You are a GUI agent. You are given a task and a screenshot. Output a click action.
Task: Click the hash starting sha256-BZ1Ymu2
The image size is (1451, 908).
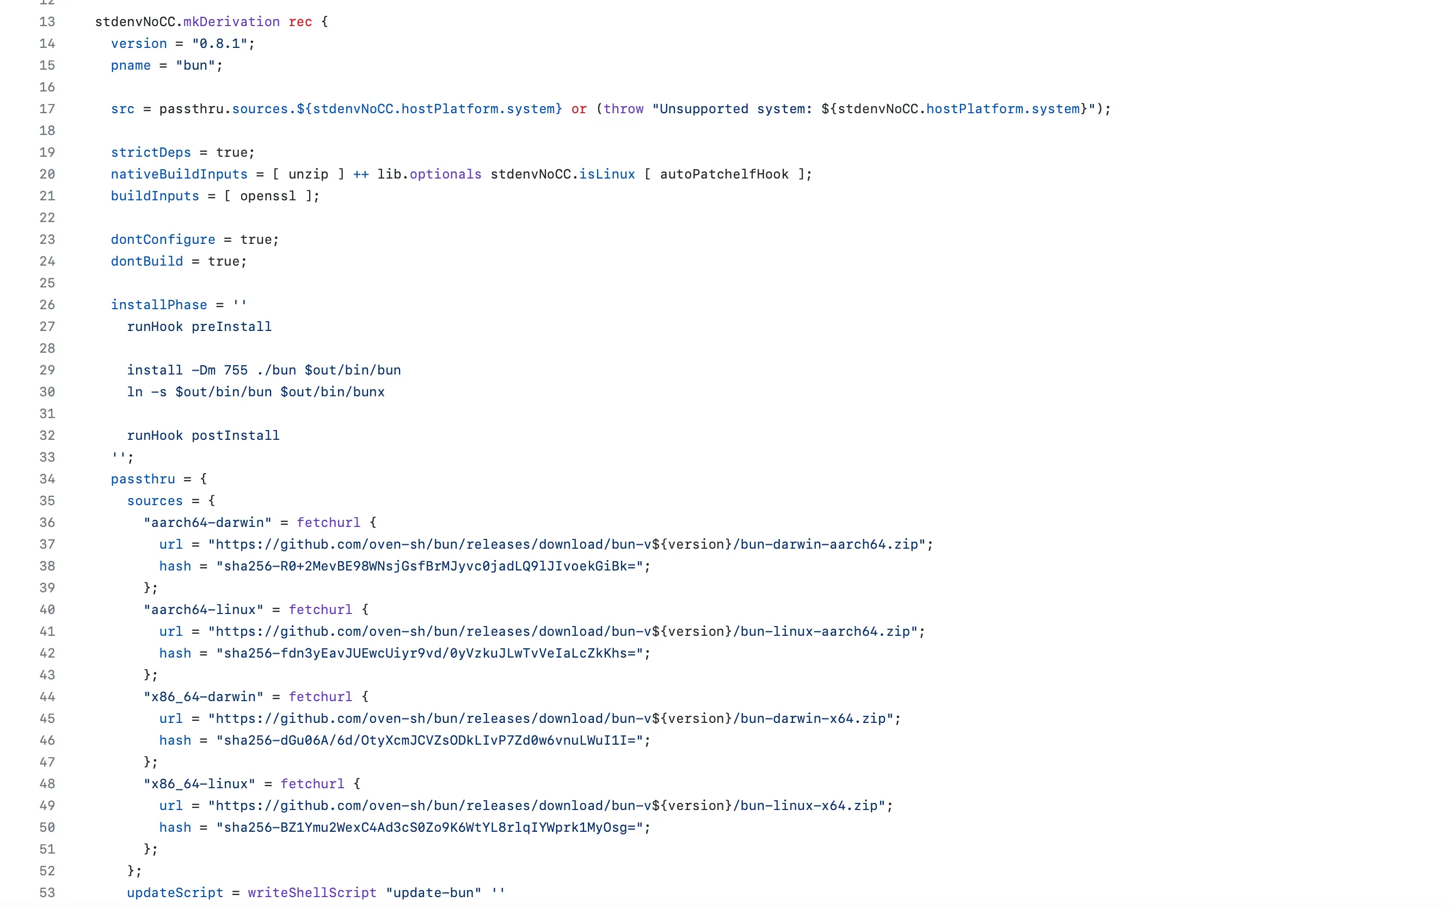tap(430, 827)
